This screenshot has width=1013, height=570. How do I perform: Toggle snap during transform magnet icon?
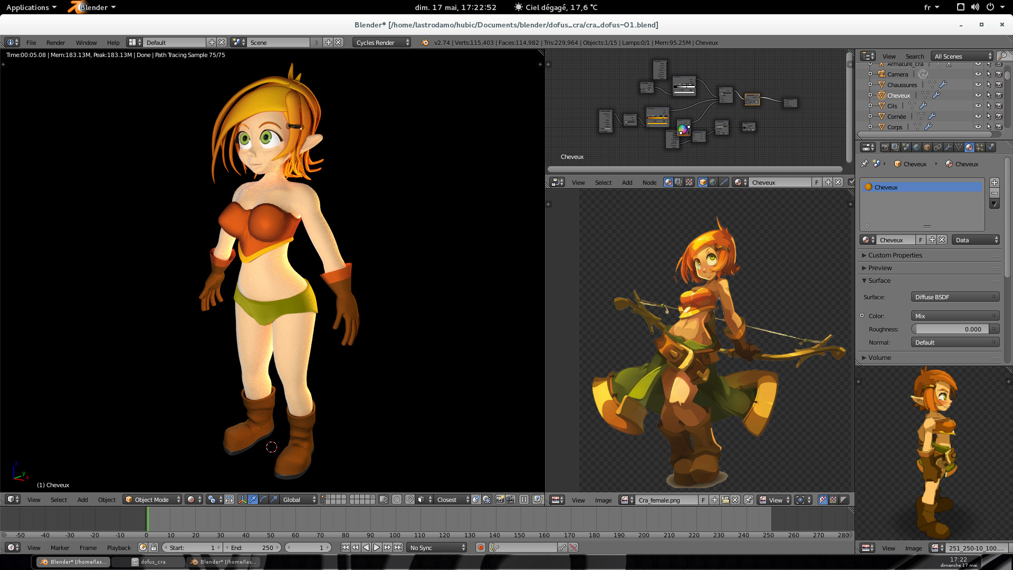pos(409,499)
